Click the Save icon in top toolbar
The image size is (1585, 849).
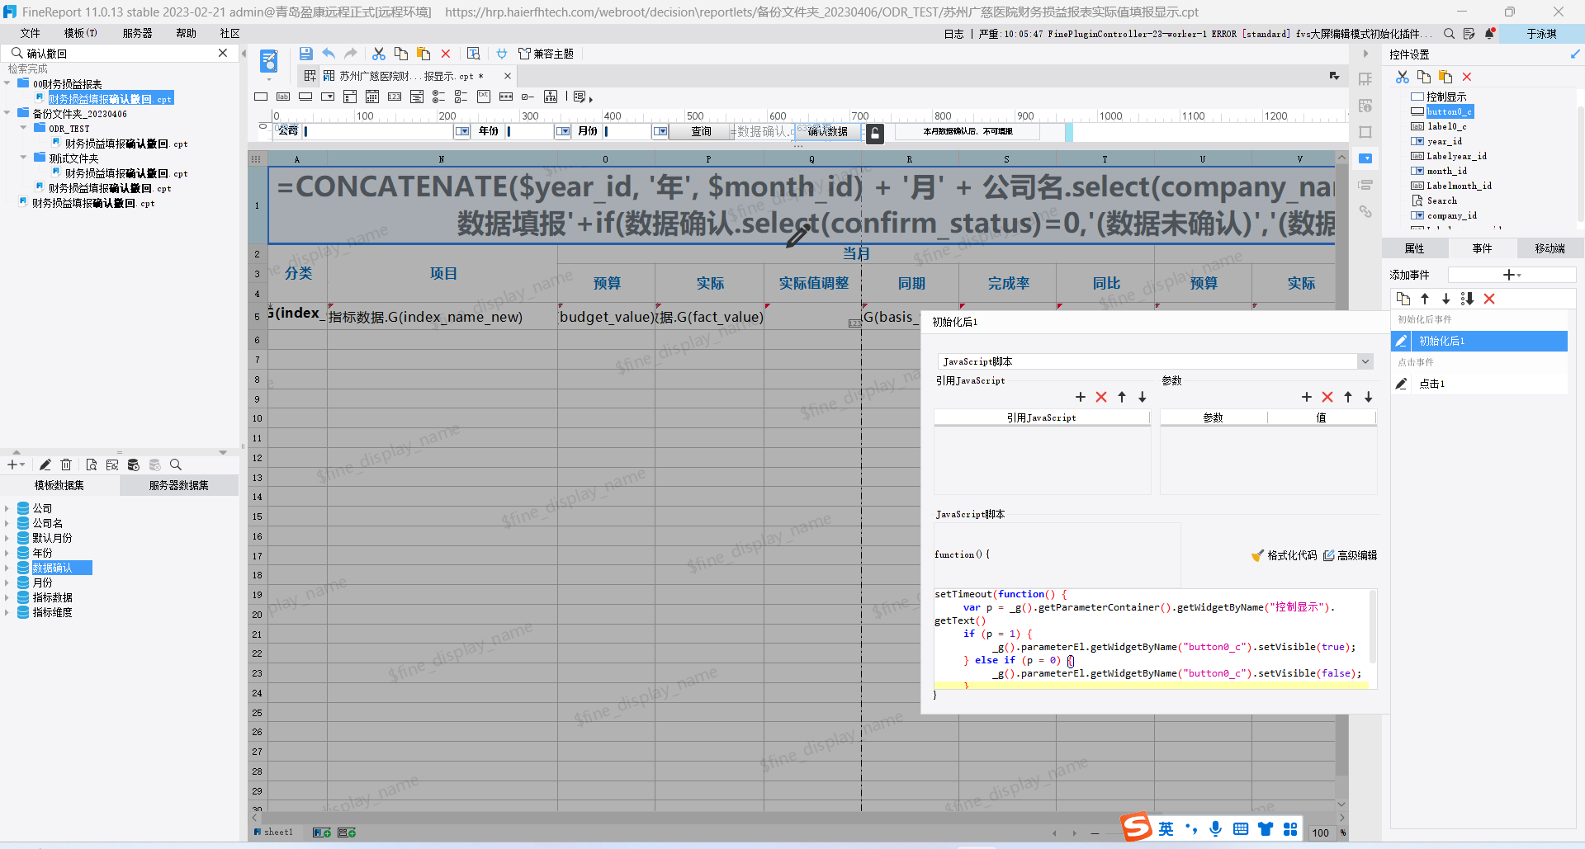click(x=305, y=54)
